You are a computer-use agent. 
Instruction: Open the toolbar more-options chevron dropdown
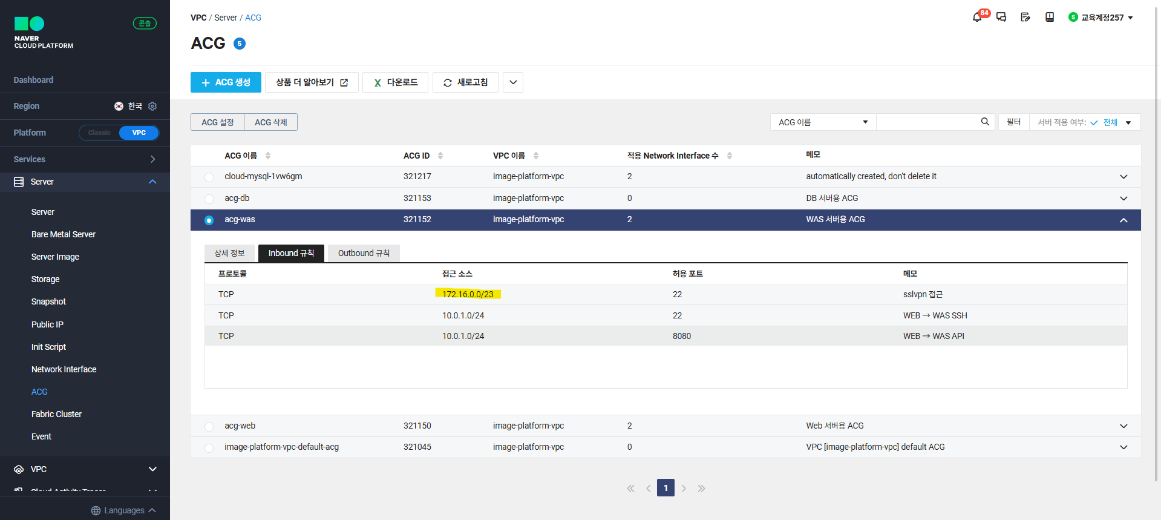coord(513,82)
